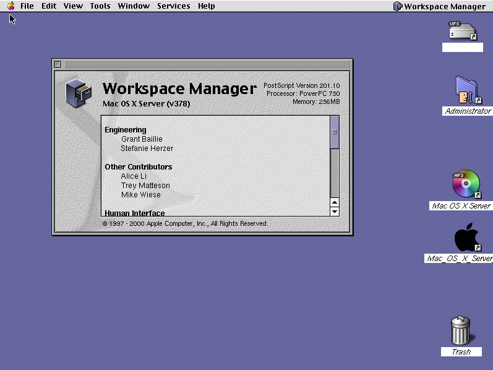The height and width of the screenshot is (370, 493).
Task: Click the Processor: PowerPC 750 text
Action: click(303, 94)
